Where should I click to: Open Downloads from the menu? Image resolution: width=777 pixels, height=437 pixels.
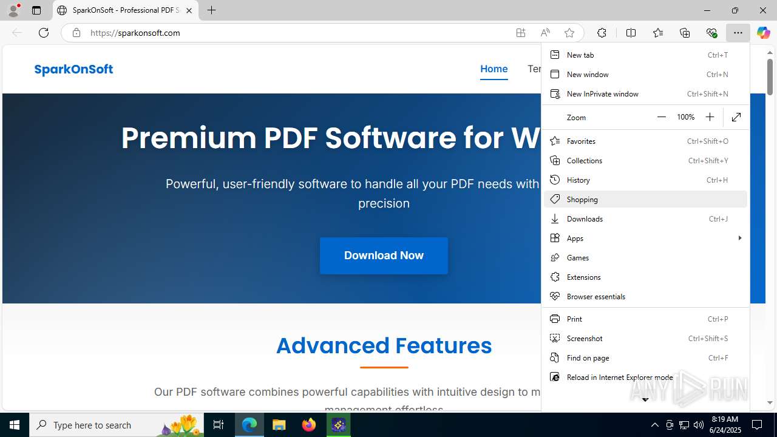tap(645, 218)
